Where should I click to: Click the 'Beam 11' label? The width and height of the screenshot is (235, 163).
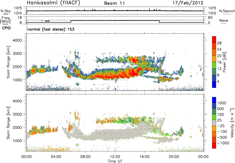pyautogui.click(x=115, y=3)
